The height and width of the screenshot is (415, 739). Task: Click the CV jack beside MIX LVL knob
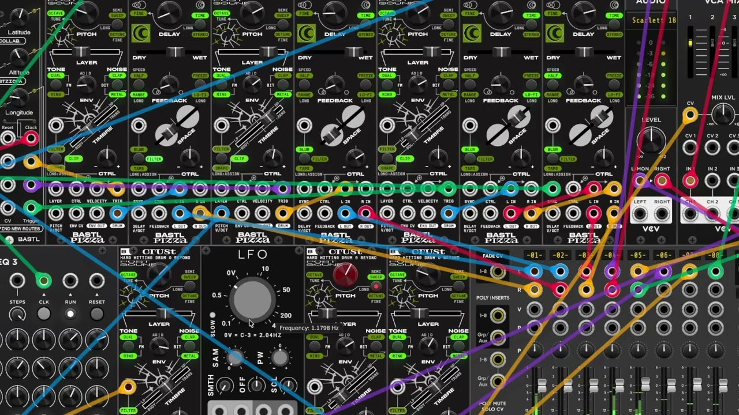pos(690,115)
